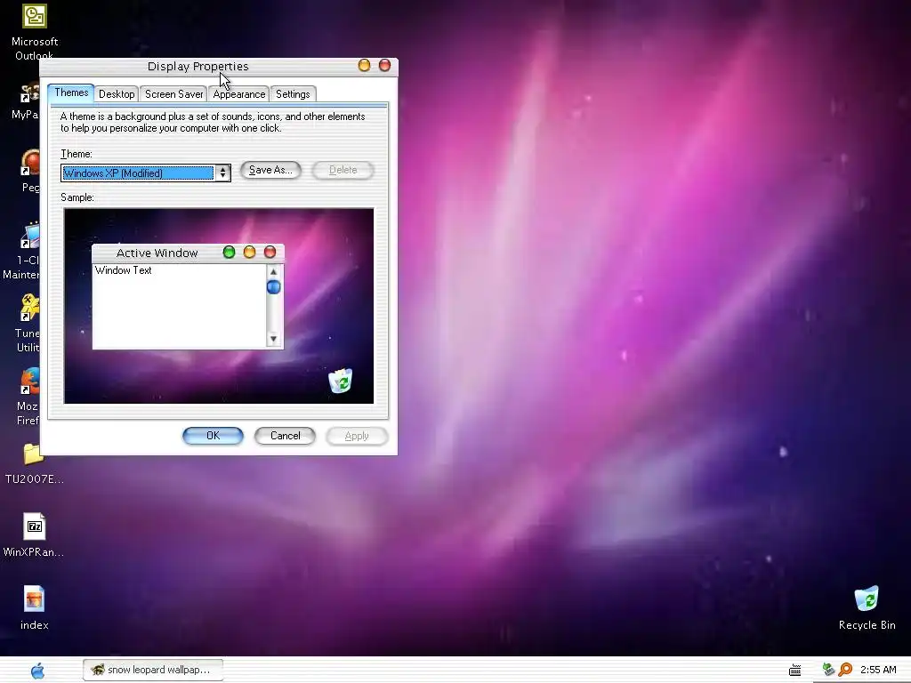911x683 pixels.
Task: Select the red ball Peg desktop shortcut
Action: pos(30,163)
